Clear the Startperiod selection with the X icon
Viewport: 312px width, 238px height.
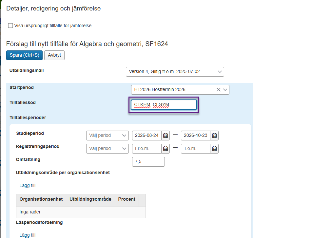(218, 90)
